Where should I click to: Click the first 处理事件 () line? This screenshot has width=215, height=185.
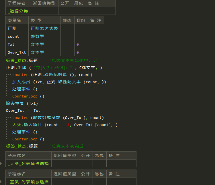point(25,89)
